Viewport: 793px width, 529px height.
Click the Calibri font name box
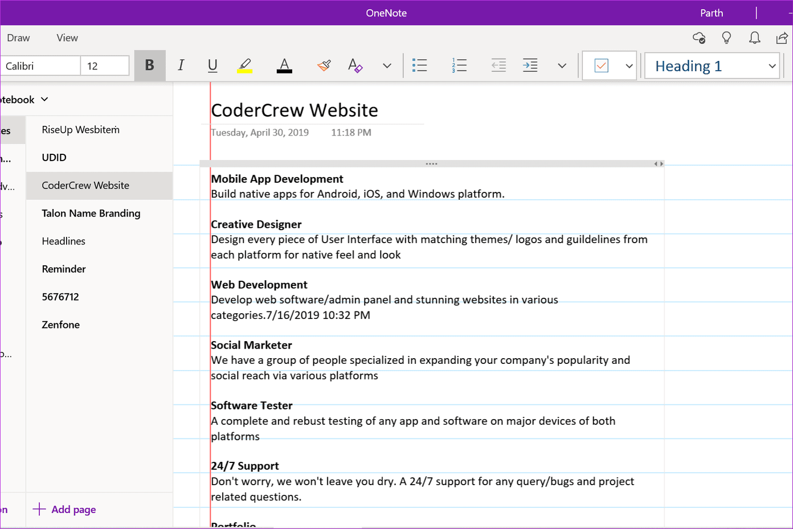40,66
